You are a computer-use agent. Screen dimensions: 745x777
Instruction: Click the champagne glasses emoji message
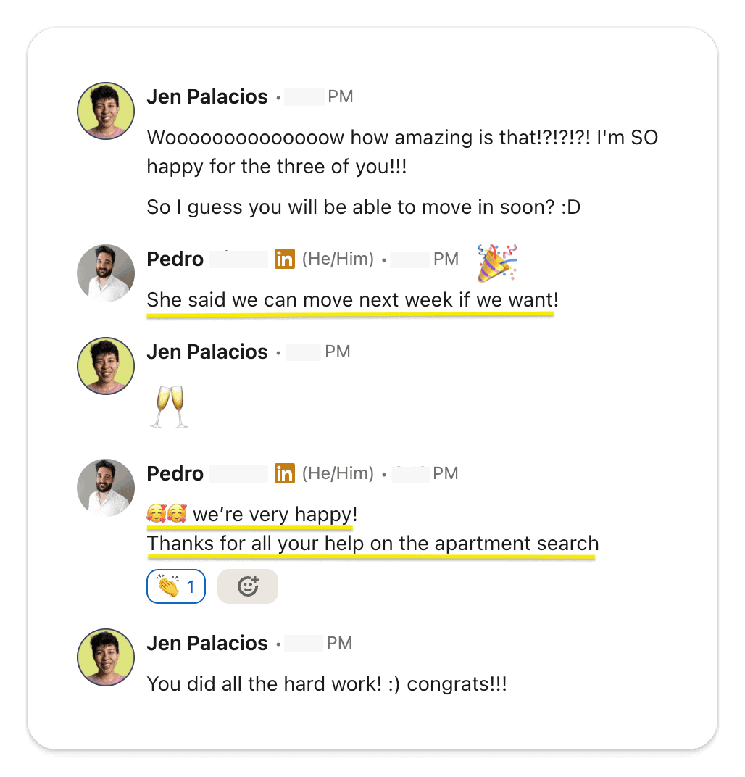[x=168, y=407]
